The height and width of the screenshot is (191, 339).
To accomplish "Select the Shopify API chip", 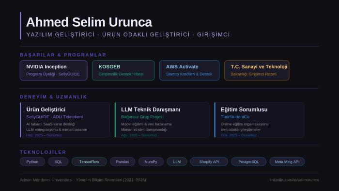I will (x=209, y=161).
